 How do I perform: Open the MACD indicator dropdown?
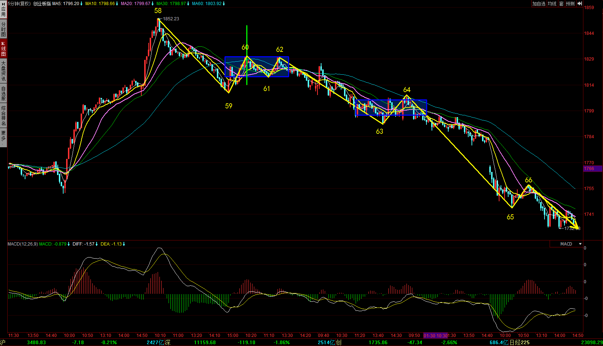coord(580,244)
